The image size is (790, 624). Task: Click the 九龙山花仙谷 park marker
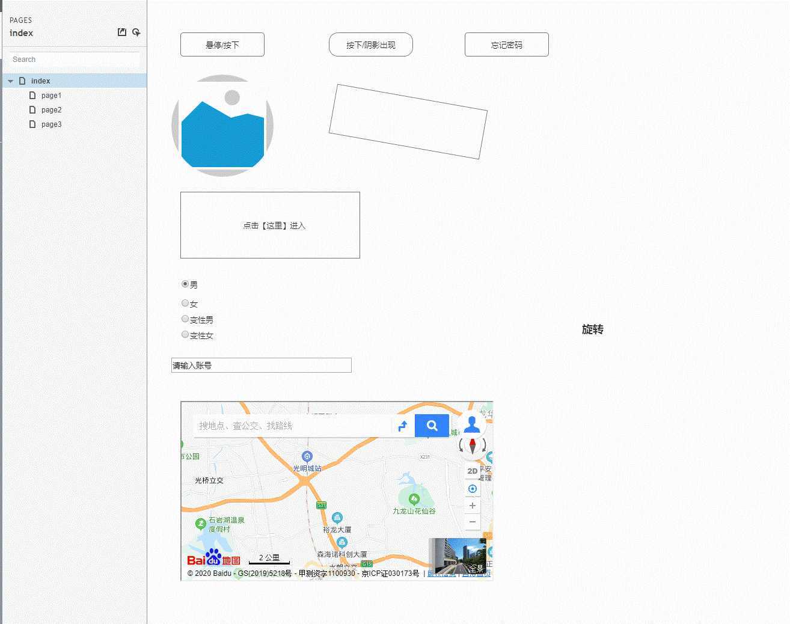click(x=414, y=500)
